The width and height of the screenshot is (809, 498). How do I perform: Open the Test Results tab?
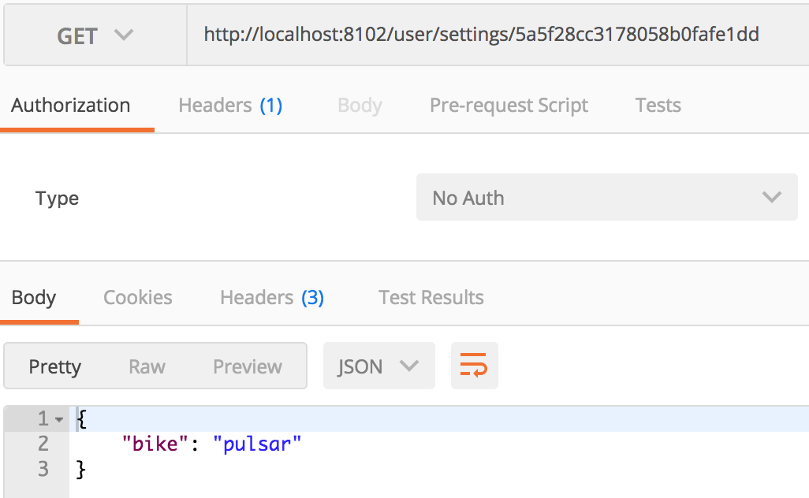tap(431, 297)
